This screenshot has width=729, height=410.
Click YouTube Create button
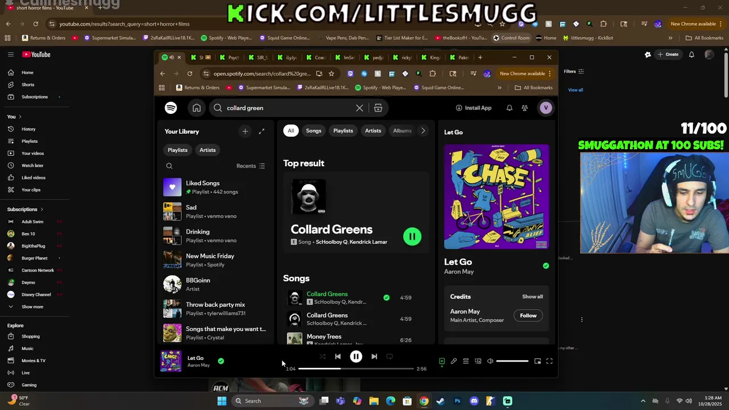[667, 55]
